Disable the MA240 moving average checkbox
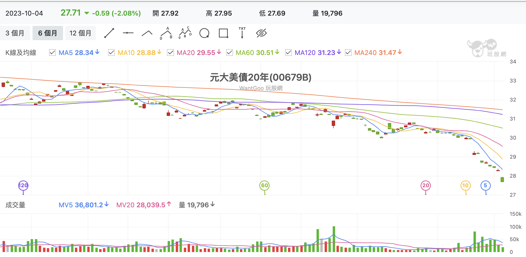526x257 pixels. click(348, 53)
